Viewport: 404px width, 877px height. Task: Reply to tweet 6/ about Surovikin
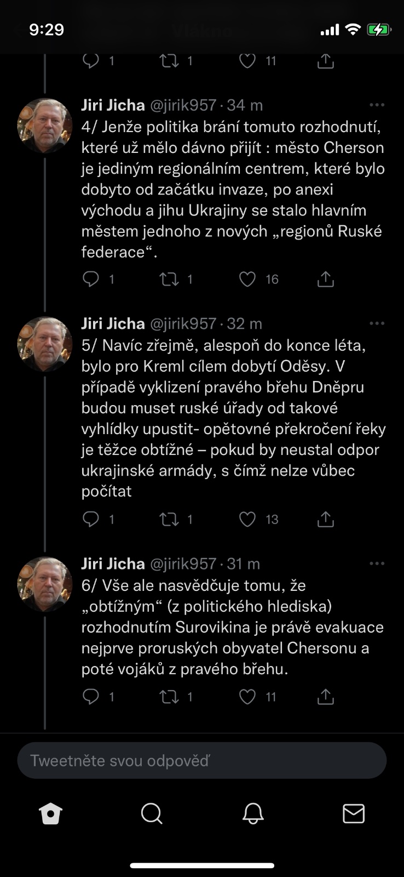90,697
